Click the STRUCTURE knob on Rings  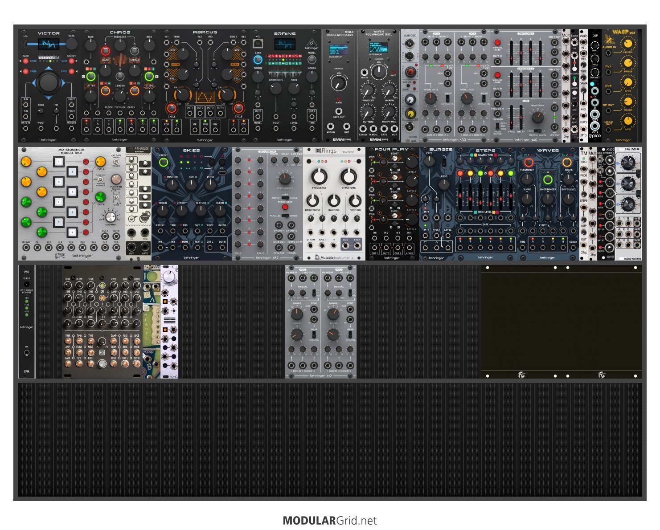[348, 177]
